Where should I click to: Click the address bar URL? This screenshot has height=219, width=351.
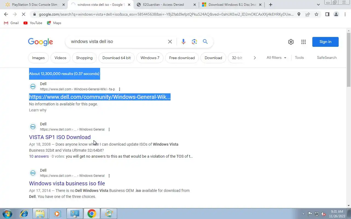pyautogui.click(x=166, y=14)
